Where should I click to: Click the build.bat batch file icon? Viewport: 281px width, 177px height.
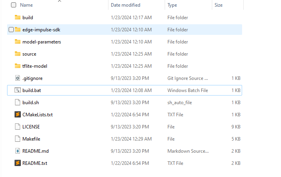(x=17, y=90)
